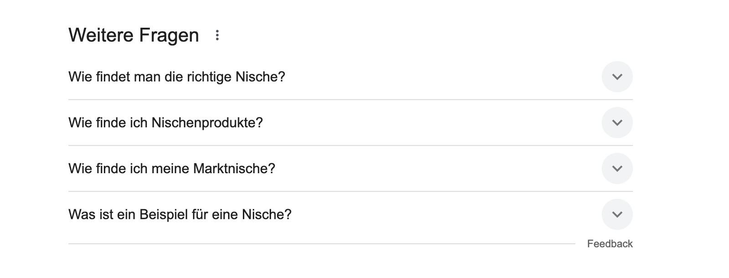Expand 'Wie finde ich Nischenprodukte?' answer

pos(350,123)
